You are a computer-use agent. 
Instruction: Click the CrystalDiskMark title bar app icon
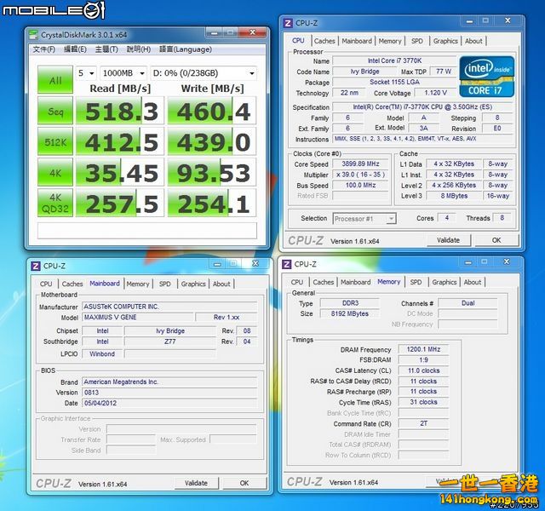(x=35, y=35)
